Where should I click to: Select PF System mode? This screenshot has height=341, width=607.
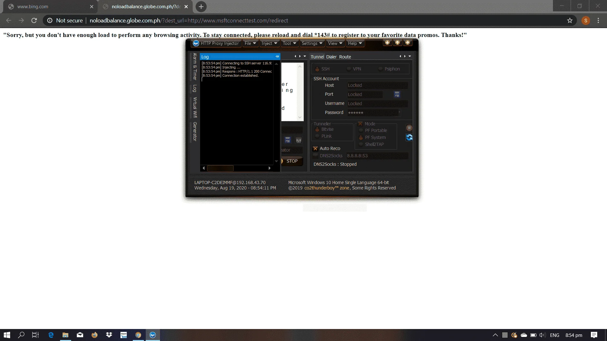pyautogui.click(x=372, y=137)
